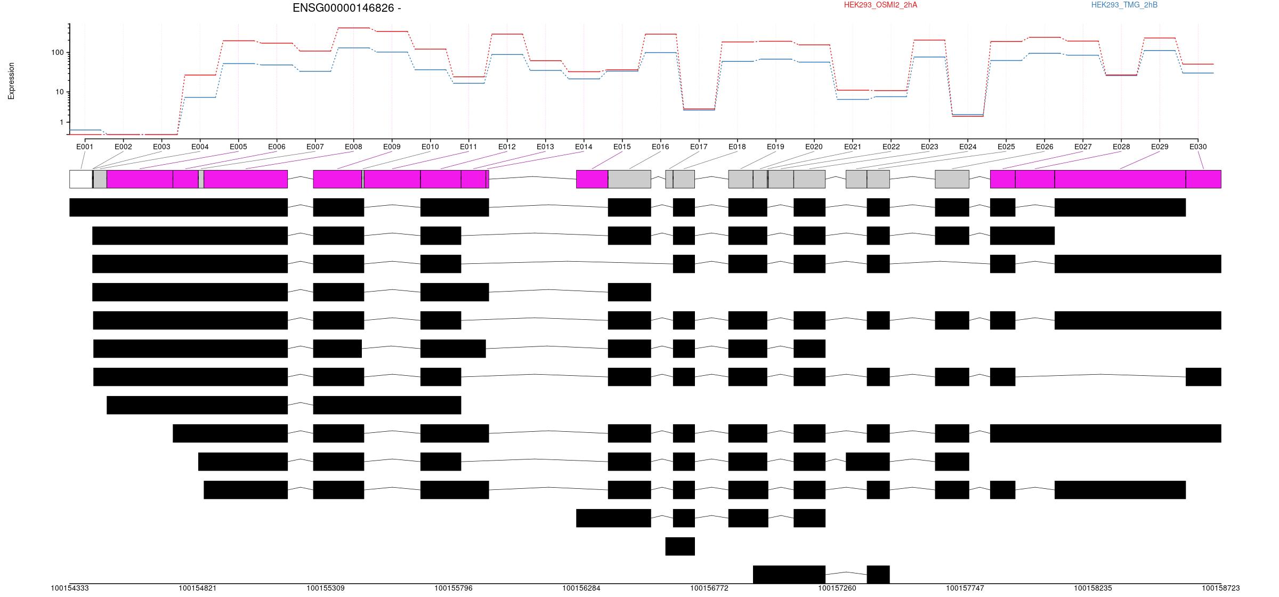This screenshot has height=597, width=1279.
Task: Select the HEK293_OSMI2_2hA legend label
Action: (x=880, y=5)
